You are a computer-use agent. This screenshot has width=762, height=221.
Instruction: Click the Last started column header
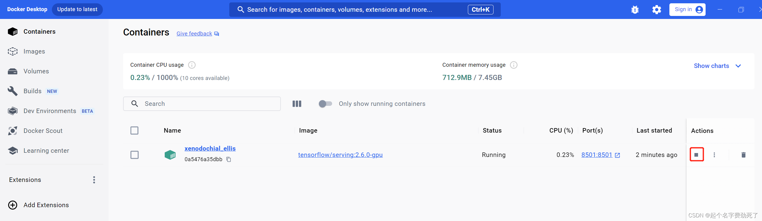pyautogui.click(x=654, y=130)
